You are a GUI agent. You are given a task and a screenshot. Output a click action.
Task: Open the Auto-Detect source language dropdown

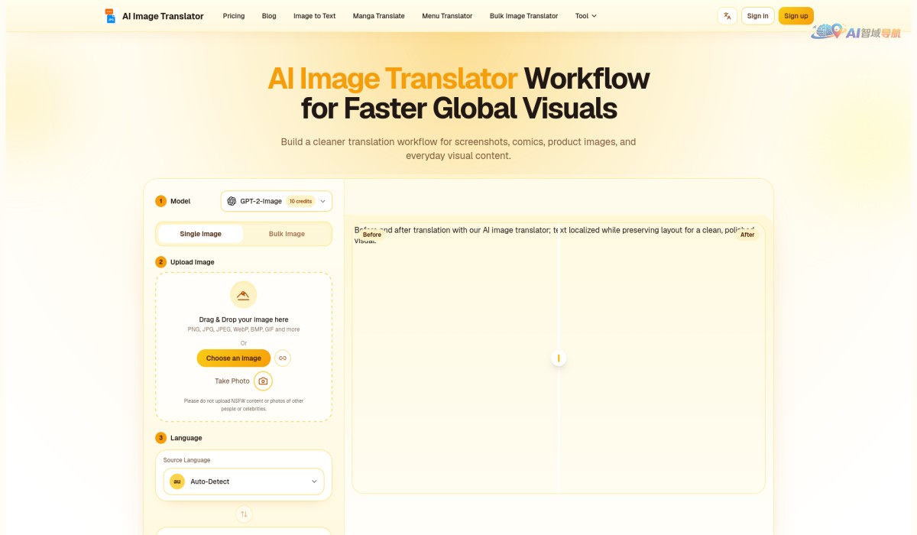pyautogui.click(x=244, y=481)
